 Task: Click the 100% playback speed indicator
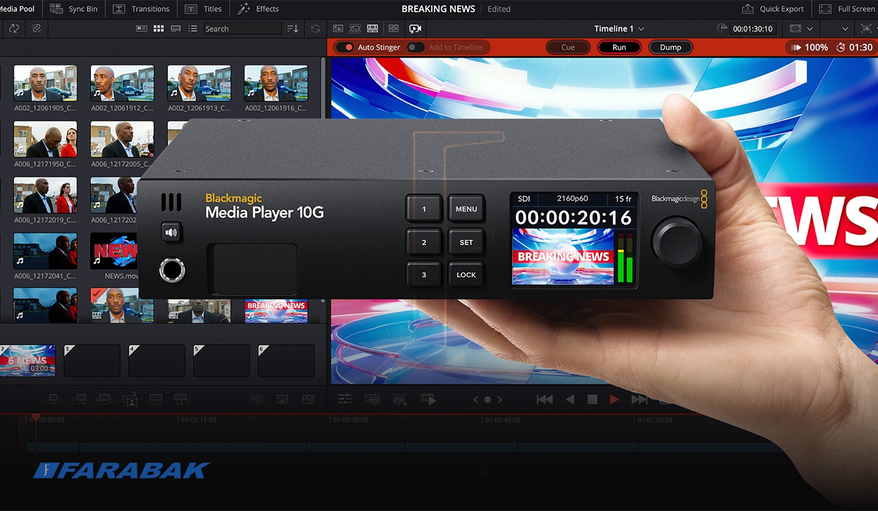tap(810, 47)
